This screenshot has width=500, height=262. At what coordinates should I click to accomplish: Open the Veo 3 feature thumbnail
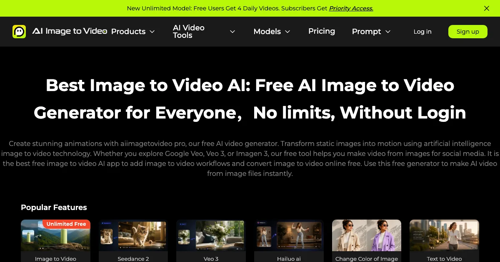click(x=211, y=235)
